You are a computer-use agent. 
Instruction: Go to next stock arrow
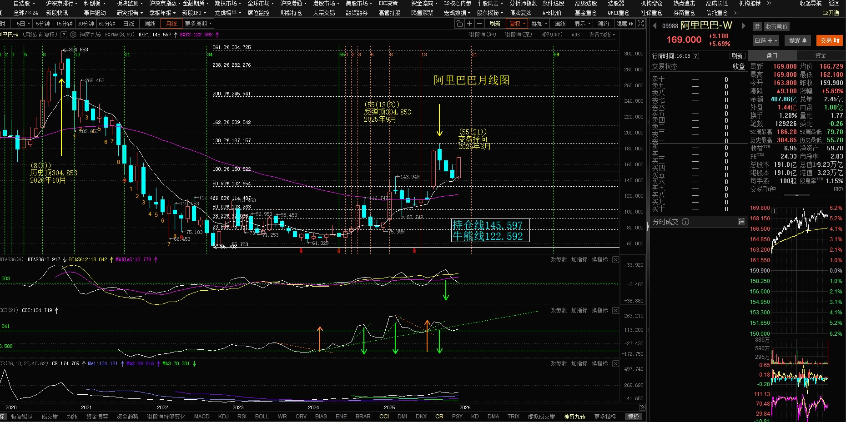coord(744,26)
